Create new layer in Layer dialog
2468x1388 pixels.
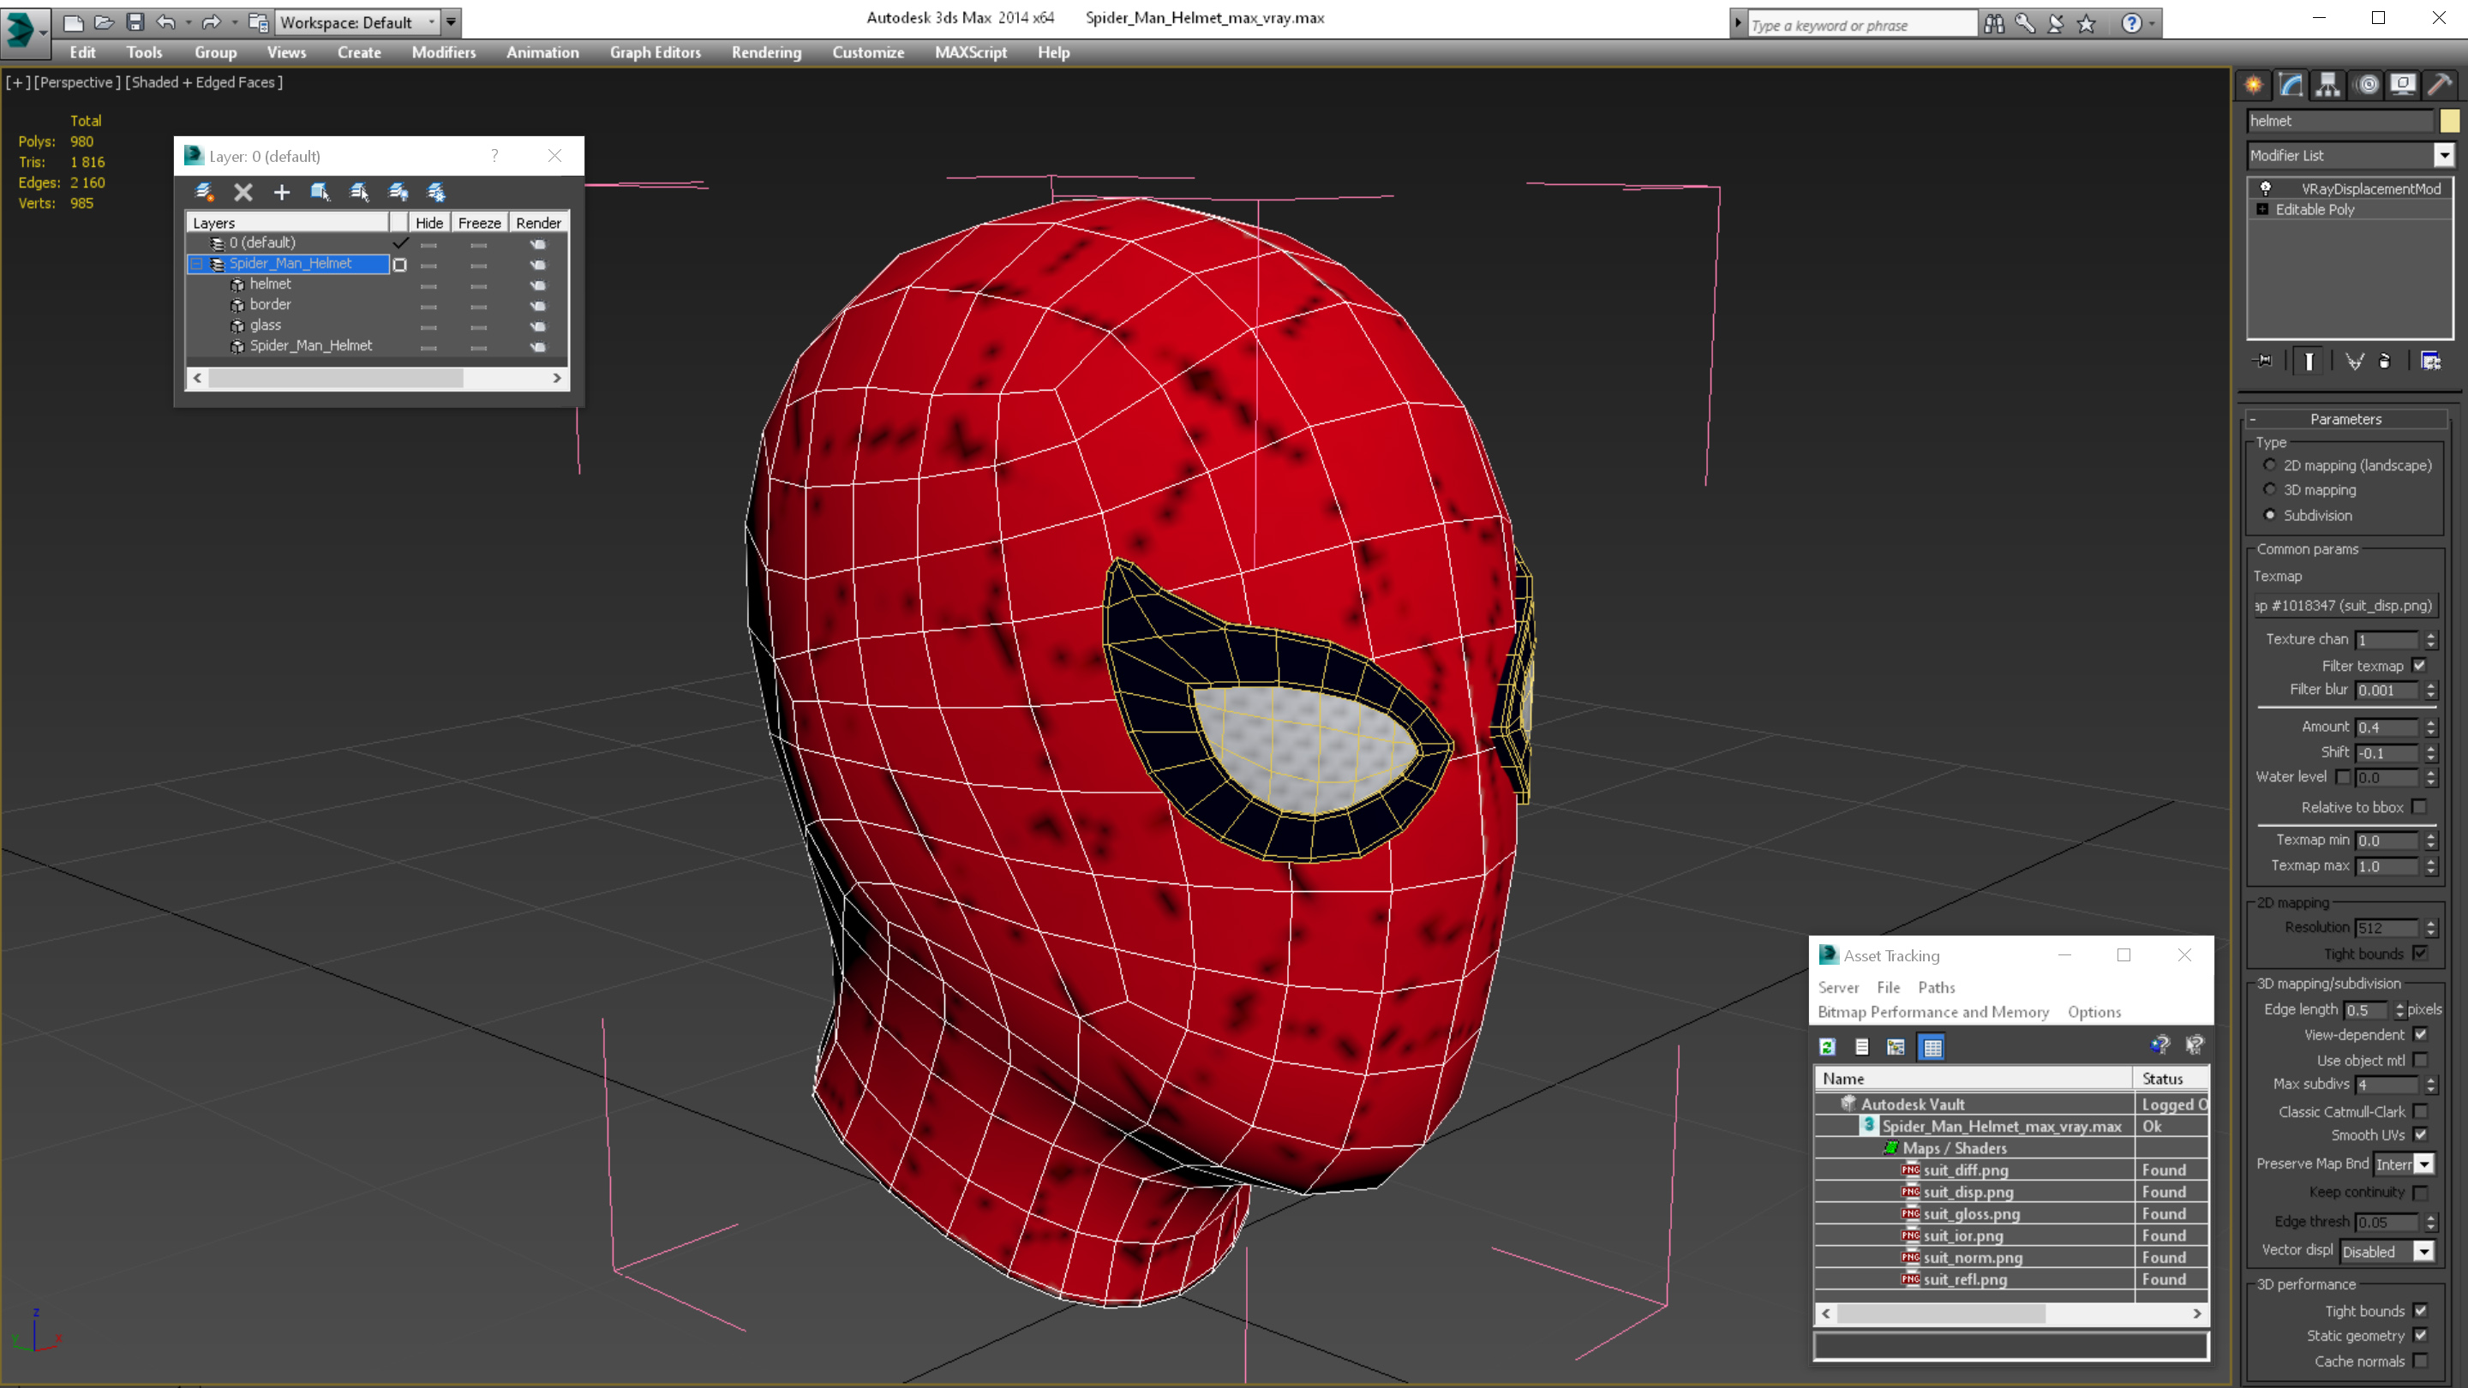click(x=204, y=193)
